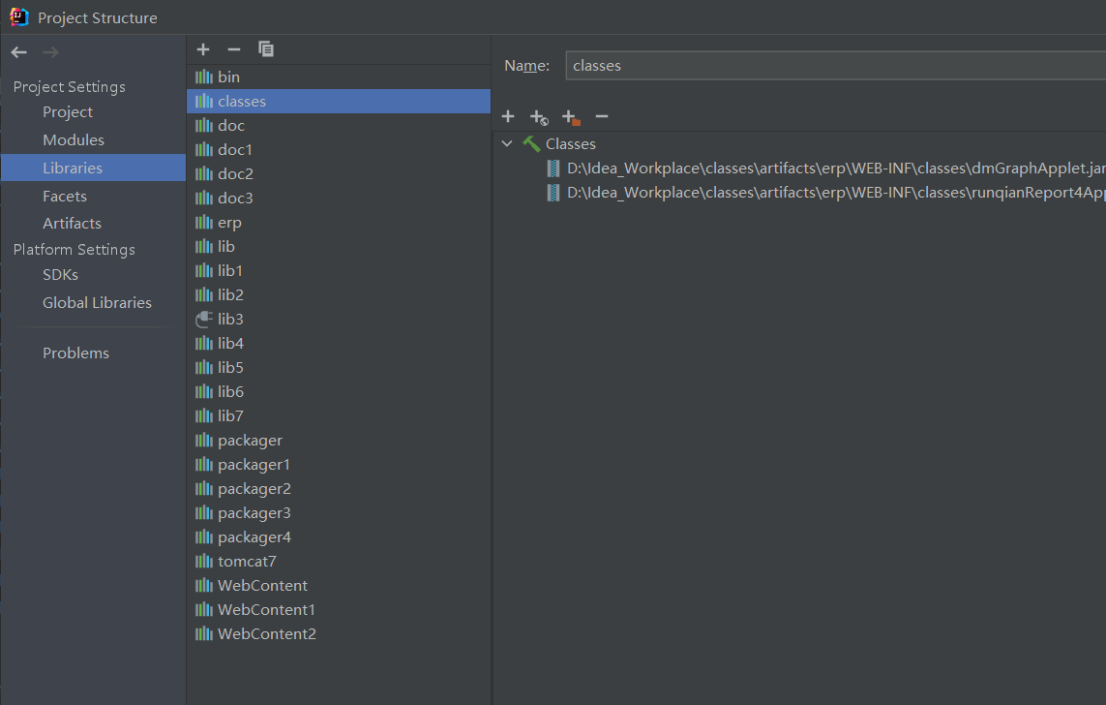The image size is (1106, 705).
Task: Copy the selected library
Action: coord(266,49)
